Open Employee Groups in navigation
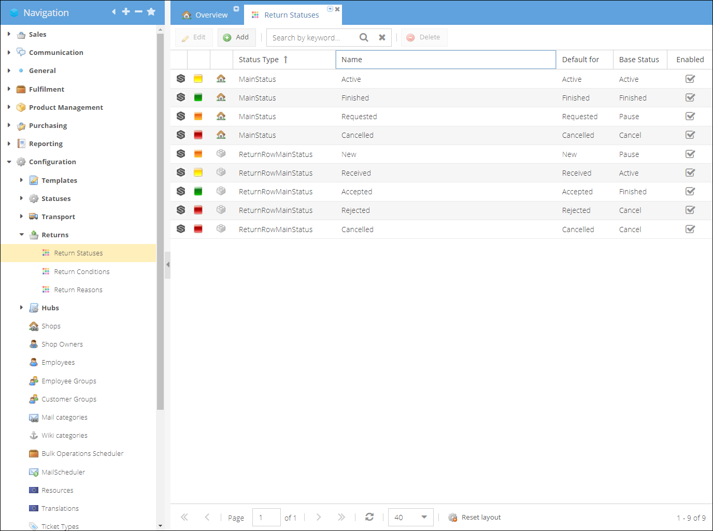The width and height of the screenshot is (713, 531). [68, 381]
